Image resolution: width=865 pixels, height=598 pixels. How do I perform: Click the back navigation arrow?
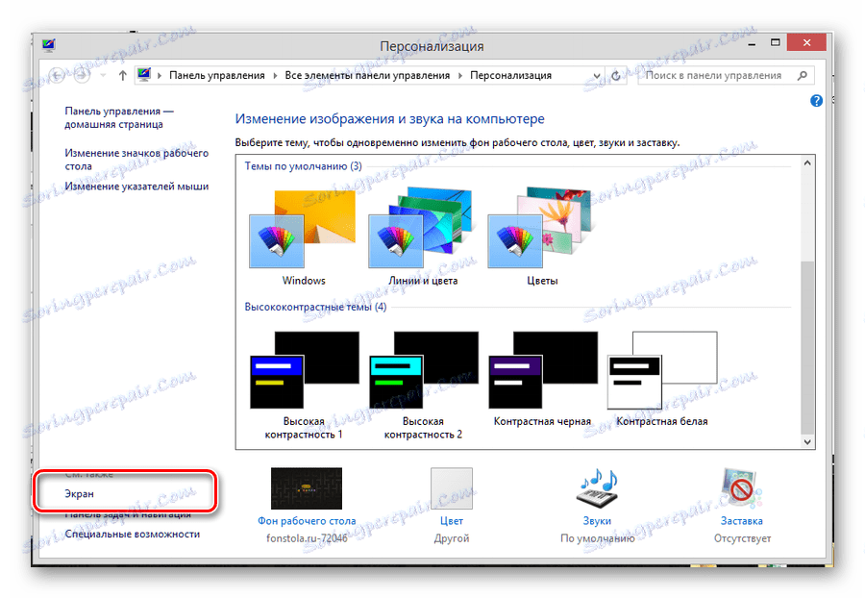(x=57, y=75)
